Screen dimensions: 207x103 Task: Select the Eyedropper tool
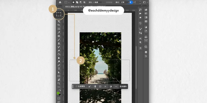[x=59, y=33]
